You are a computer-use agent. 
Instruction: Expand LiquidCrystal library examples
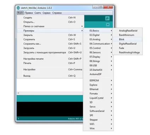[98, 98]
